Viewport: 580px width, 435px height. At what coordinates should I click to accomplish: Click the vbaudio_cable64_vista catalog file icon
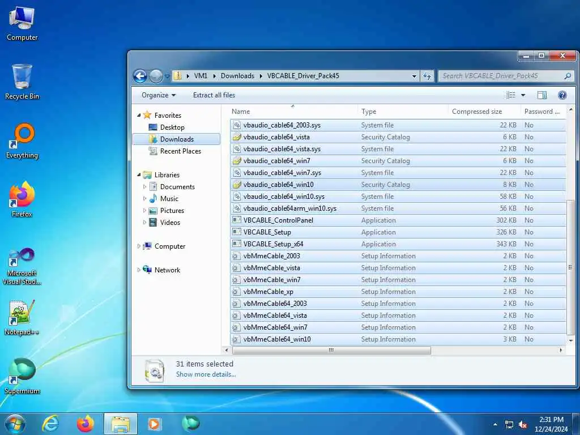point(237,137)
